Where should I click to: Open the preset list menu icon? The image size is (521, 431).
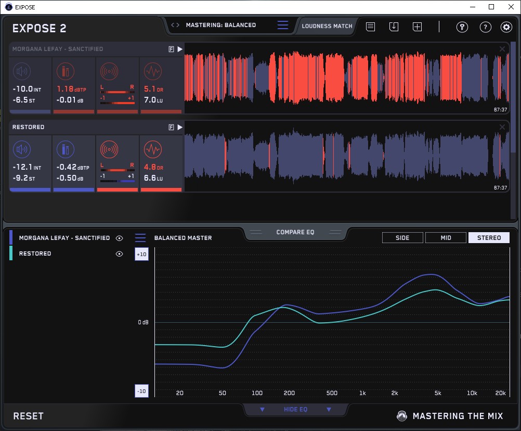283,25
